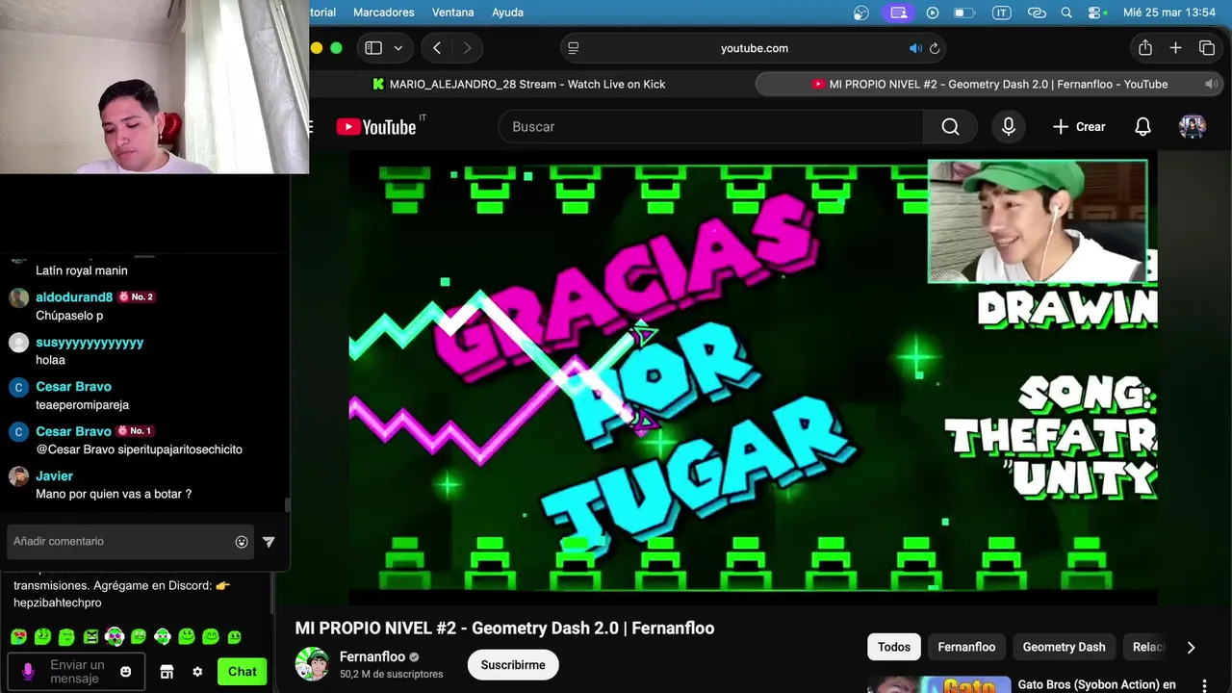Open the Fernanfloo channel name link
1232x693 pixels.
coord(372,656)
